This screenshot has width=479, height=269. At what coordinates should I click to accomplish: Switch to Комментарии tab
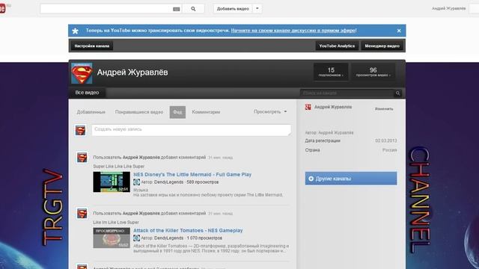point(206,112)
